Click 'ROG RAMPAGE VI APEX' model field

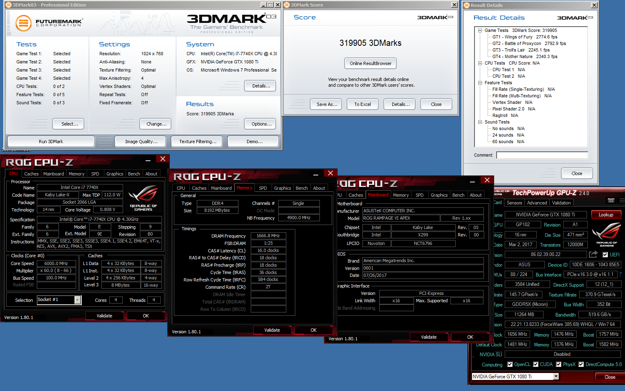coord(401,218)
